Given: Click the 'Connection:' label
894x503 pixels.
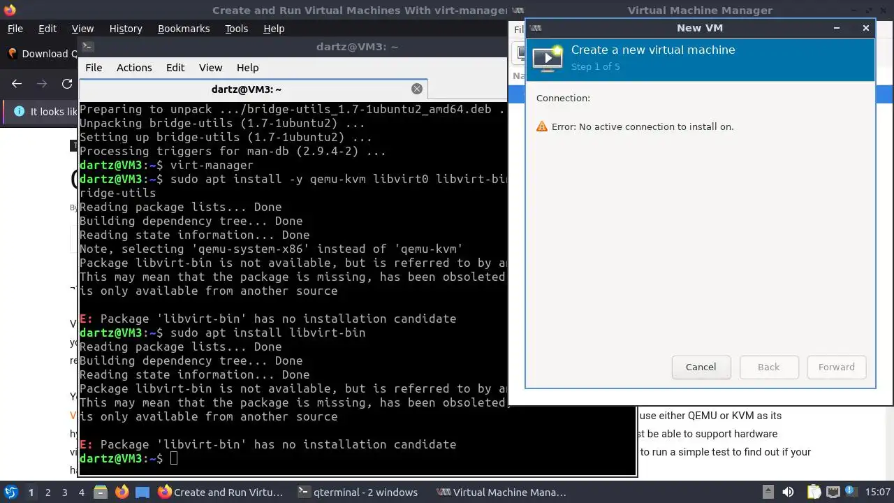Looking at the screenshot, I should pyautogui.click(x=563, y=99).
